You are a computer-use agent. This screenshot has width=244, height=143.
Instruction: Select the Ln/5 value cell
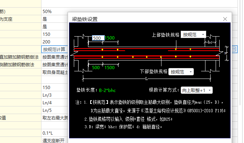point(55,110)
